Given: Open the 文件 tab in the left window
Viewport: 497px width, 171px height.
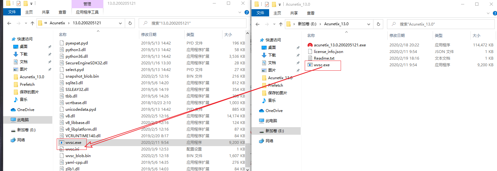Looking at the screenshot, I should pyautogui.click(x=12, y=12).
